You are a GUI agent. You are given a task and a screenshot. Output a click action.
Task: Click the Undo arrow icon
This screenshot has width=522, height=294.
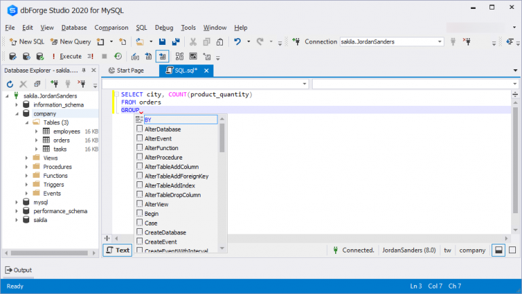(237, 41)
